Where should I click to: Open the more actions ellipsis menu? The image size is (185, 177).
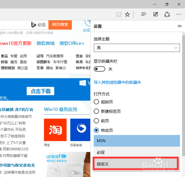(179, 14)
